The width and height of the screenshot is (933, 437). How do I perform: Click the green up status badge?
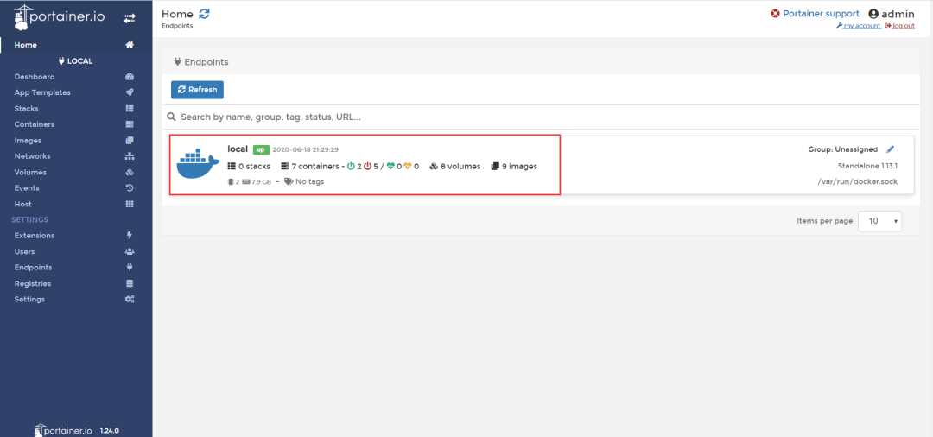260,149
